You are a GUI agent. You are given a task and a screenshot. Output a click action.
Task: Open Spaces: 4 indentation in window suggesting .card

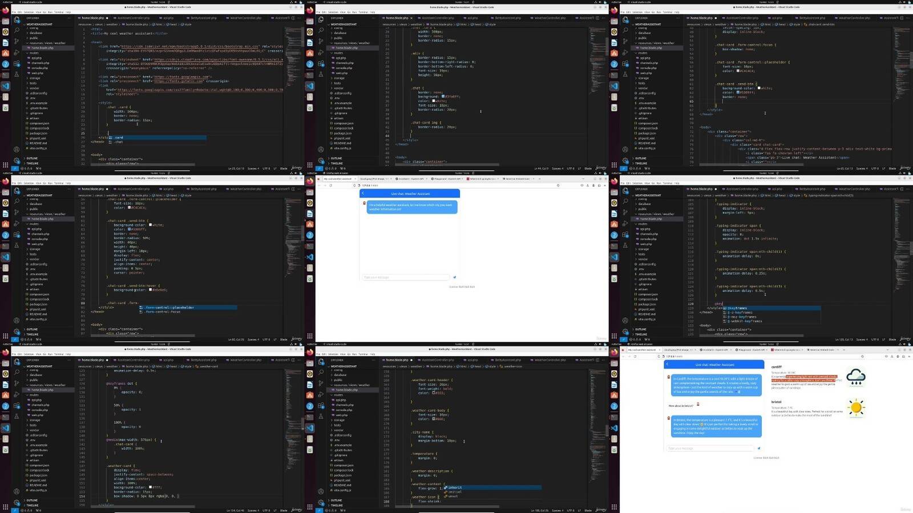tap(253, 168)
